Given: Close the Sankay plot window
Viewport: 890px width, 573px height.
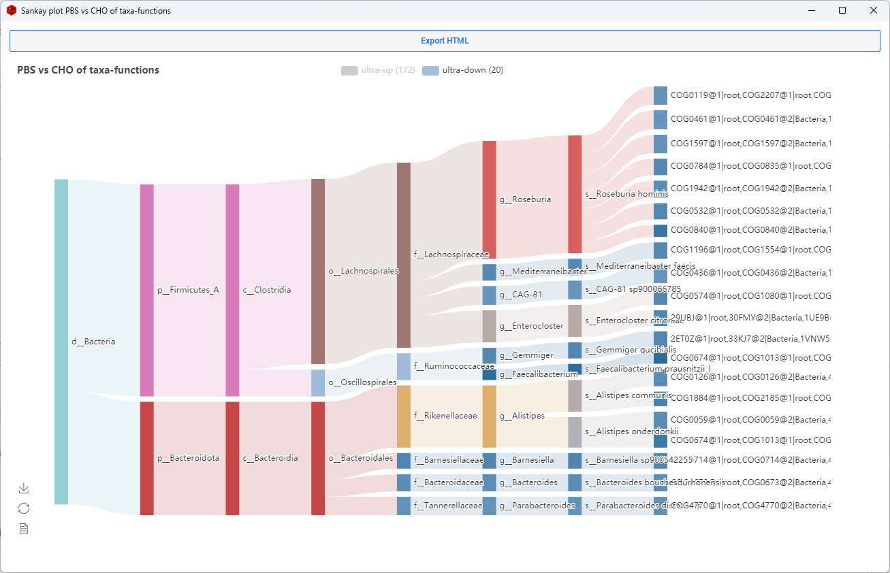Looking at the screenshot, I should [x=874, y=10].
